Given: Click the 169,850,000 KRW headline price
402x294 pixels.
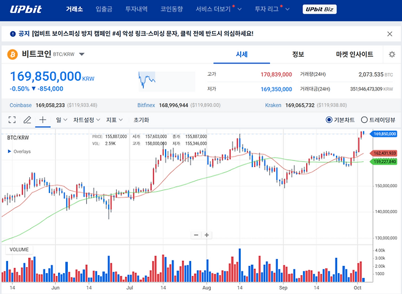Looking at the screenshot, I should click(52, 76).
